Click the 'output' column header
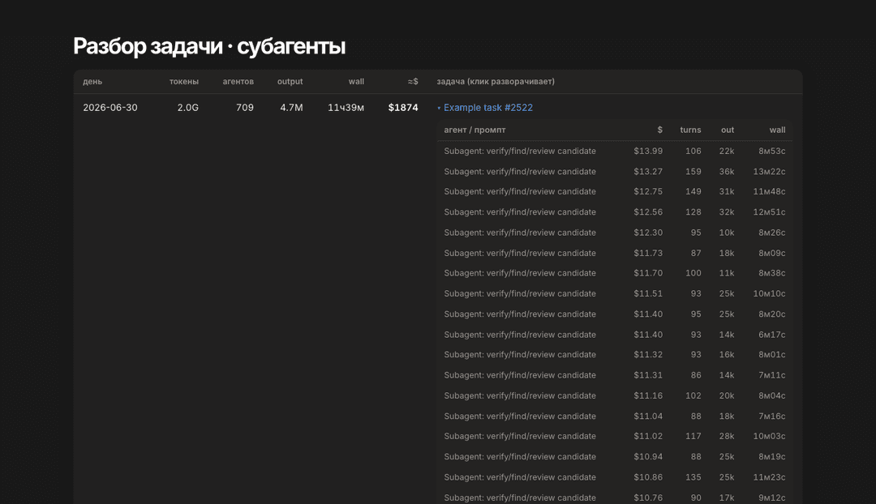The height and width of the screenshot is (504, 876). [290, 82]
